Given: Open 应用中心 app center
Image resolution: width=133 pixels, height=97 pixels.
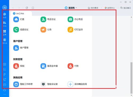Looking at the screenshot, I should pos(110,8).
